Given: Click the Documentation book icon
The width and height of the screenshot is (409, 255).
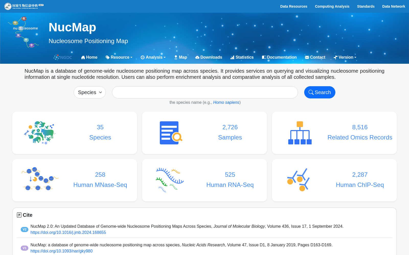Looking at the screenshot, I should pyautogui.click(x=264, y=57).
